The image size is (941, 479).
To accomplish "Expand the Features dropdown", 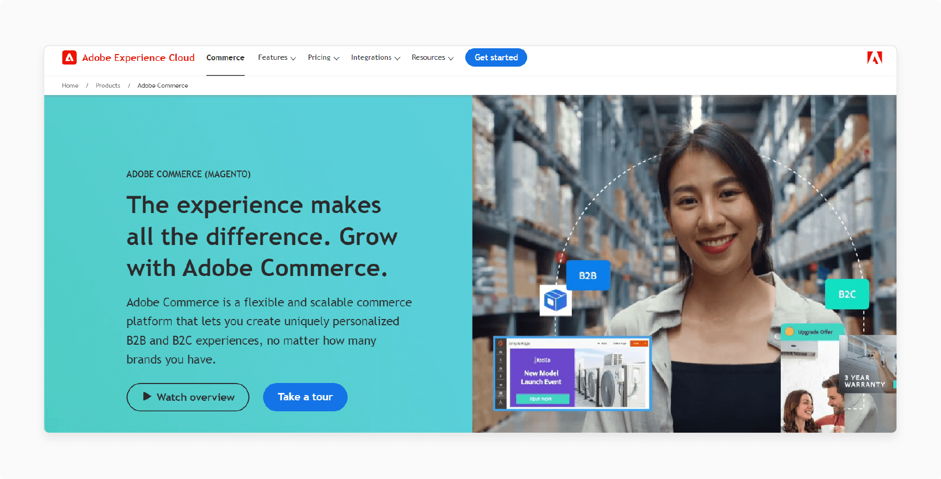I will point(277,58).
